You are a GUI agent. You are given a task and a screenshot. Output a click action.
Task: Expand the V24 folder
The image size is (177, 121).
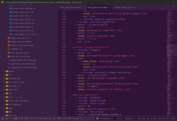click(4, 112)
